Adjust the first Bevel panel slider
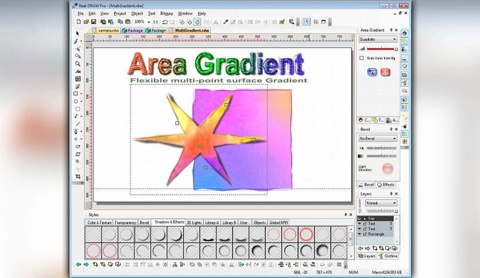 (381, 148)
